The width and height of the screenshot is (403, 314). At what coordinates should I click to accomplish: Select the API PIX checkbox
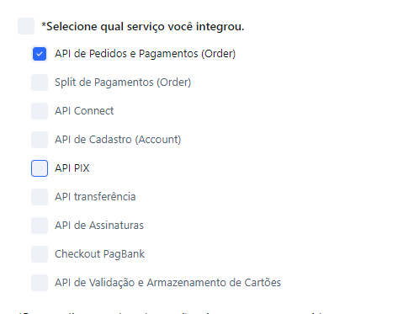(40, 168)
